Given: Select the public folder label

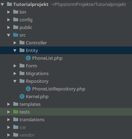Looking at the screenshot, I should pos(26,28).
